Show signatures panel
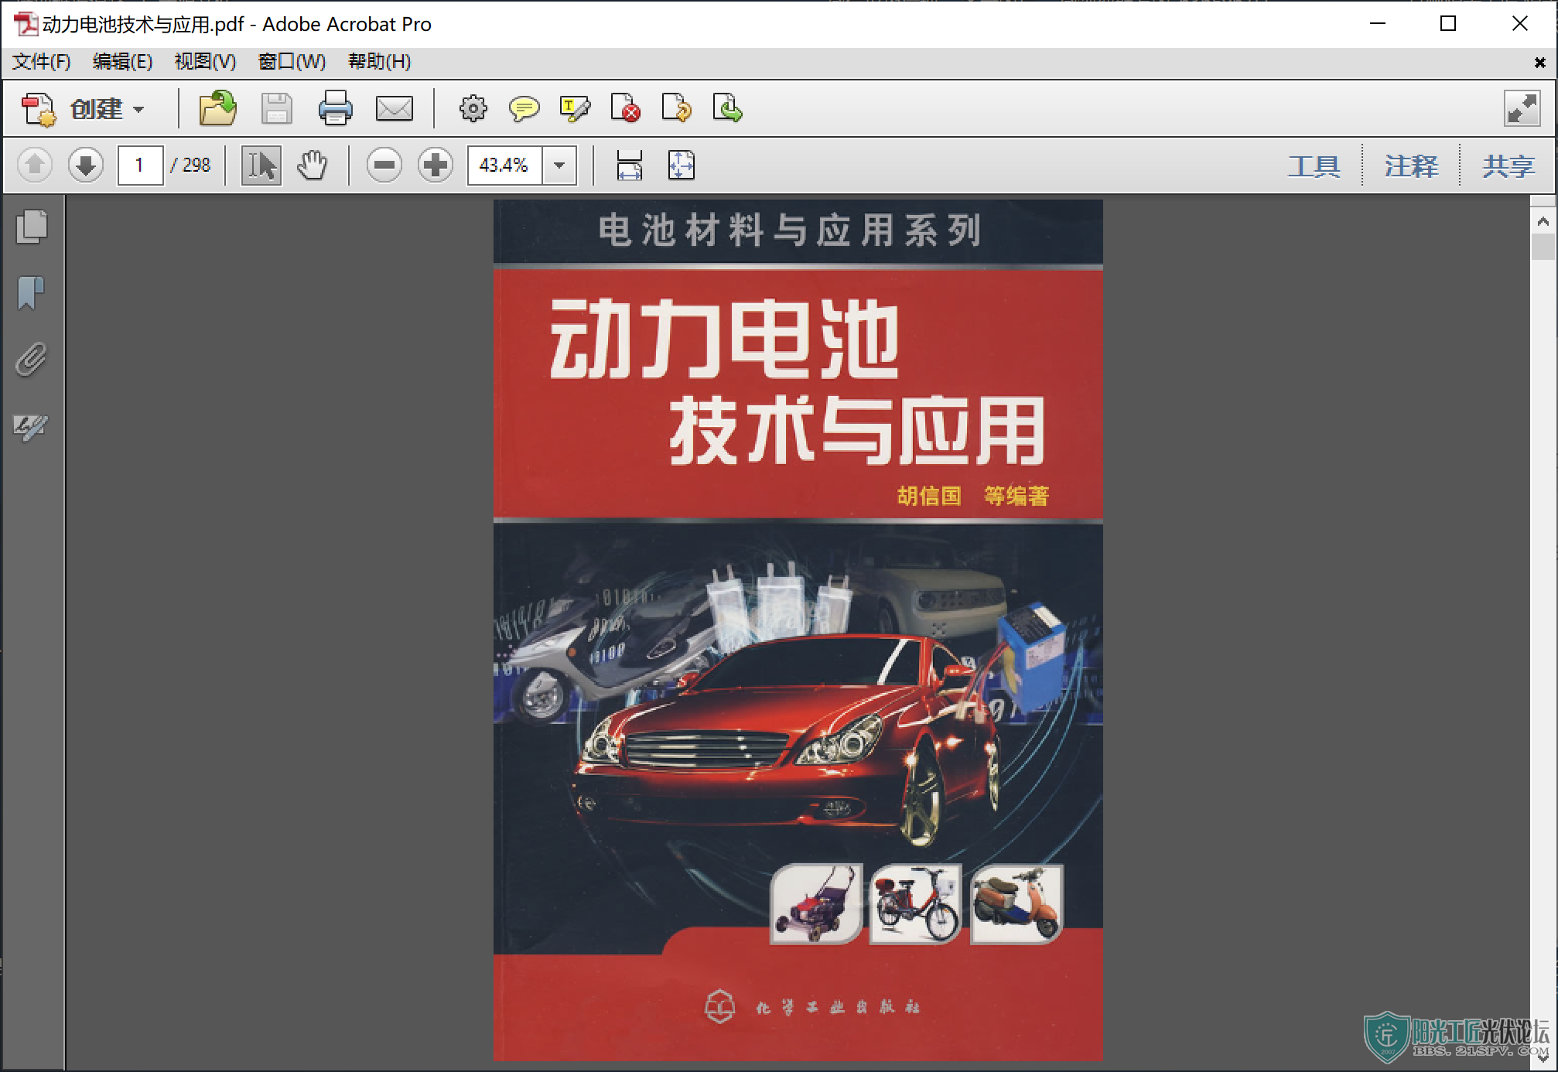Image resolution: width=1558 pixels, height=1072 pixels. [x=31, y=426]
